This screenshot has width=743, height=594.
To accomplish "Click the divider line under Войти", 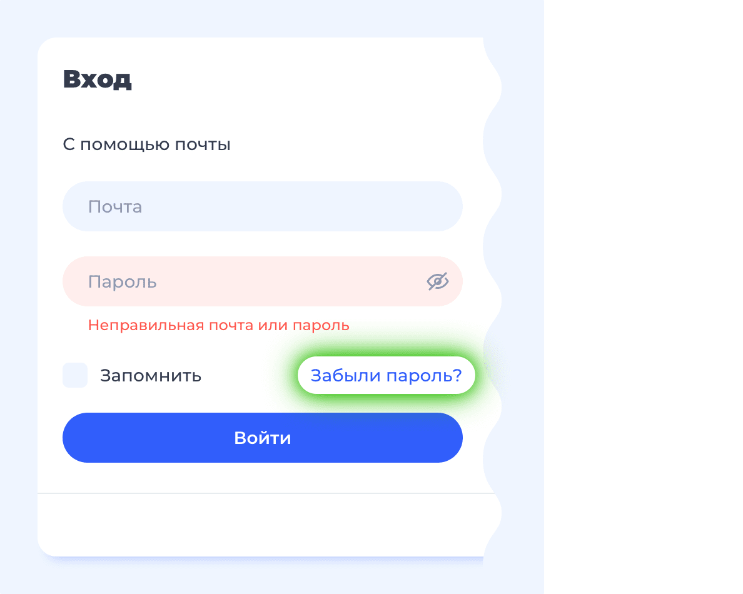I will point(265,493).
